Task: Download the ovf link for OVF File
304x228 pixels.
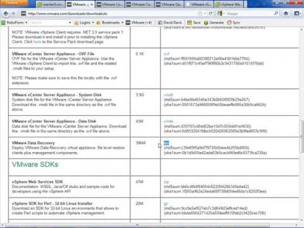Action: (167, 54)
